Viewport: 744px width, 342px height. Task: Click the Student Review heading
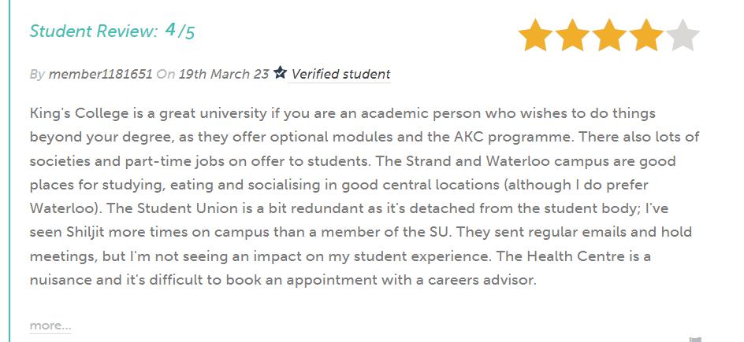(94, 31)
